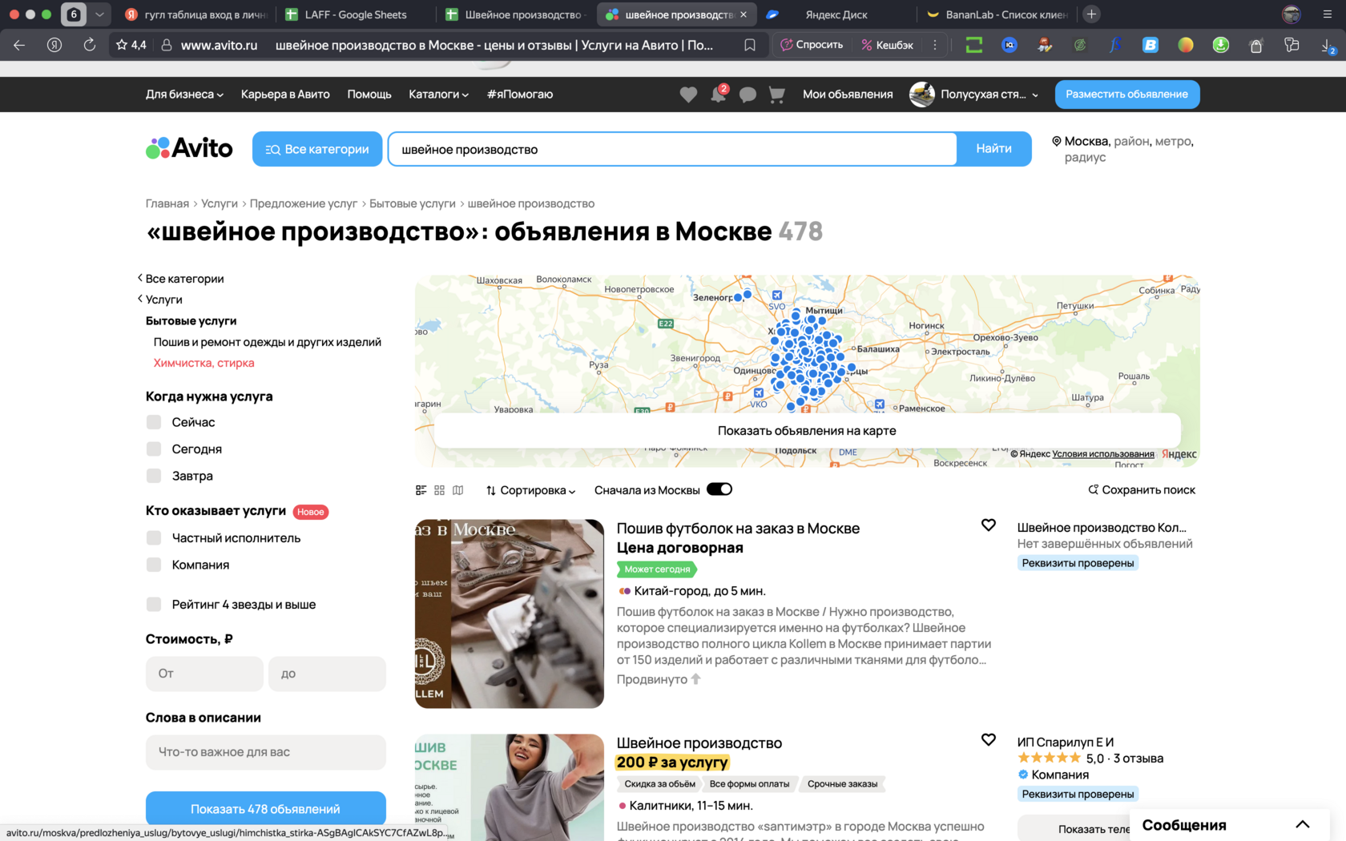Click the blue B extension icon
Viewport: 1346px width, 841px height.
click(1151, 45)
